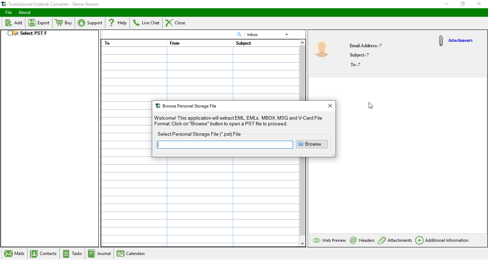Click the toolbar grip handle before Add
Screen dimensions: 488x260
(x=3, y=23)
